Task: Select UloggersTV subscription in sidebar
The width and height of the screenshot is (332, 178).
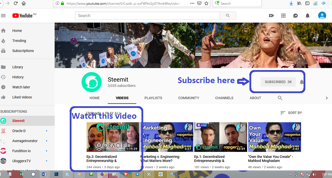Action: (27, 161)
